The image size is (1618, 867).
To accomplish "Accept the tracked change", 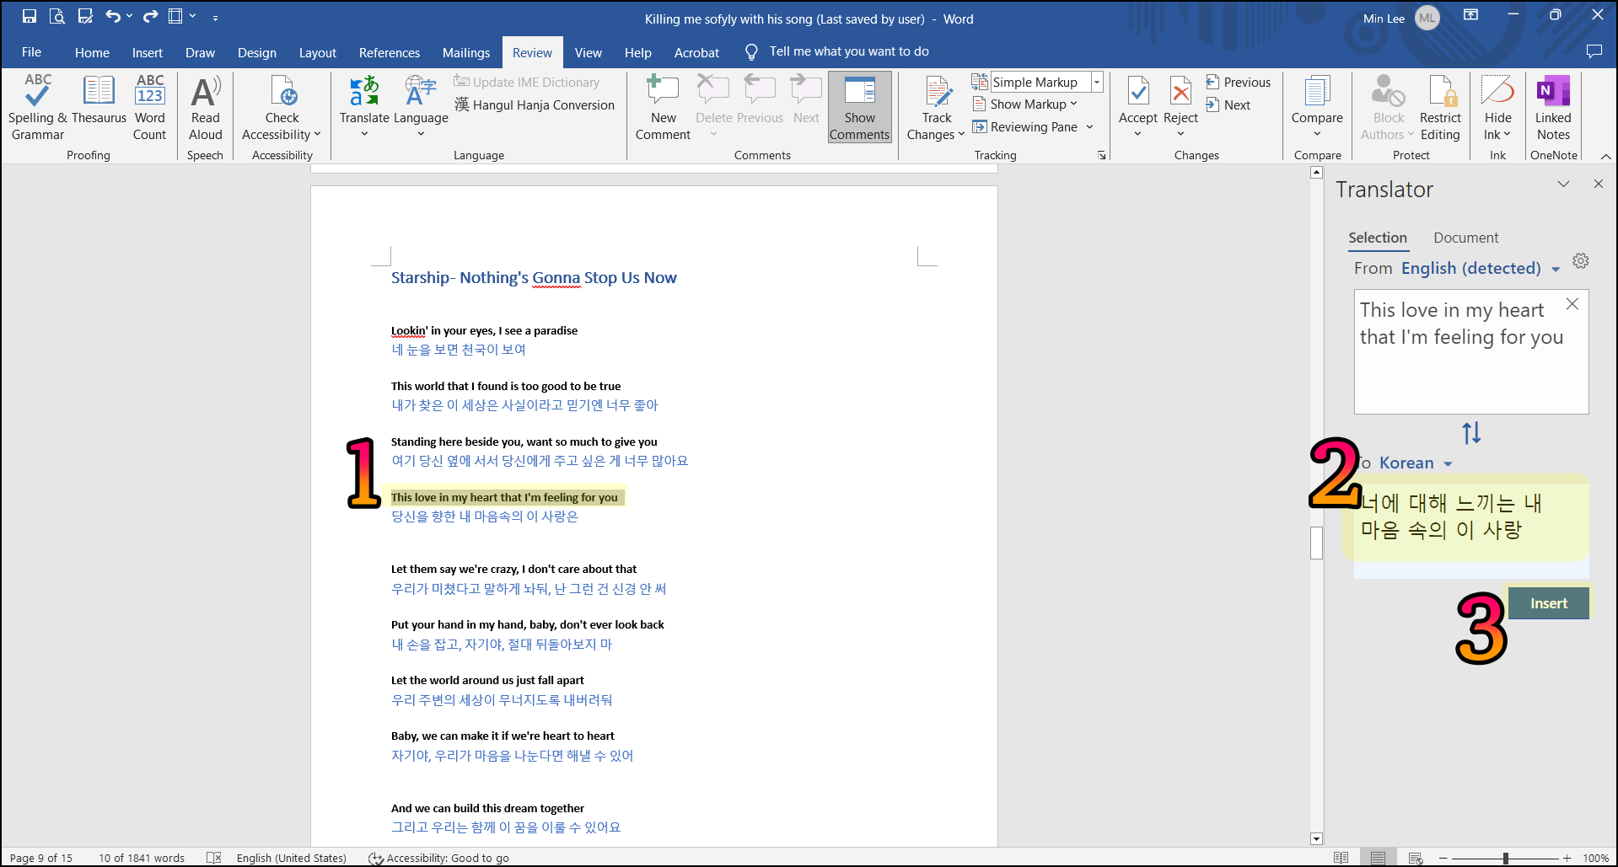I will (x=1137, y=107).
